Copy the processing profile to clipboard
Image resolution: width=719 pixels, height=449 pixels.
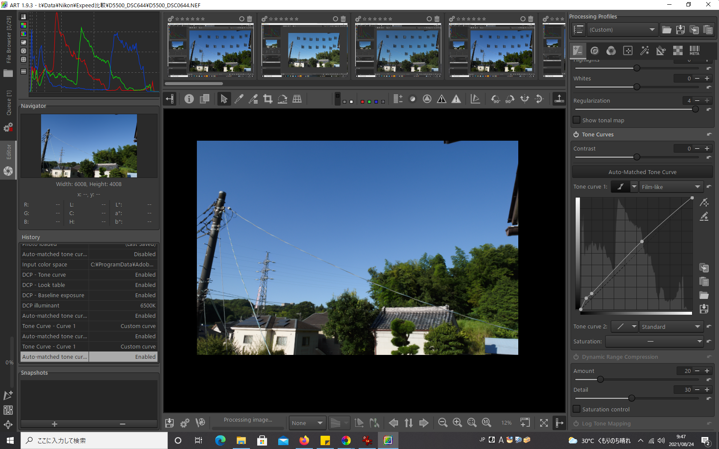pyautogui.click(x=694, y=30)
